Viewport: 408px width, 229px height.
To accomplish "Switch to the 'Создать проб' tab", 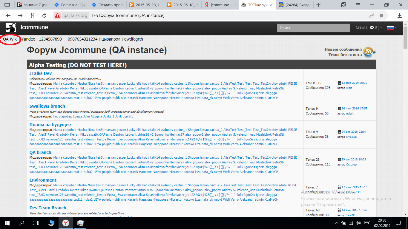I will pyautogui.click(x=108, y=5).
